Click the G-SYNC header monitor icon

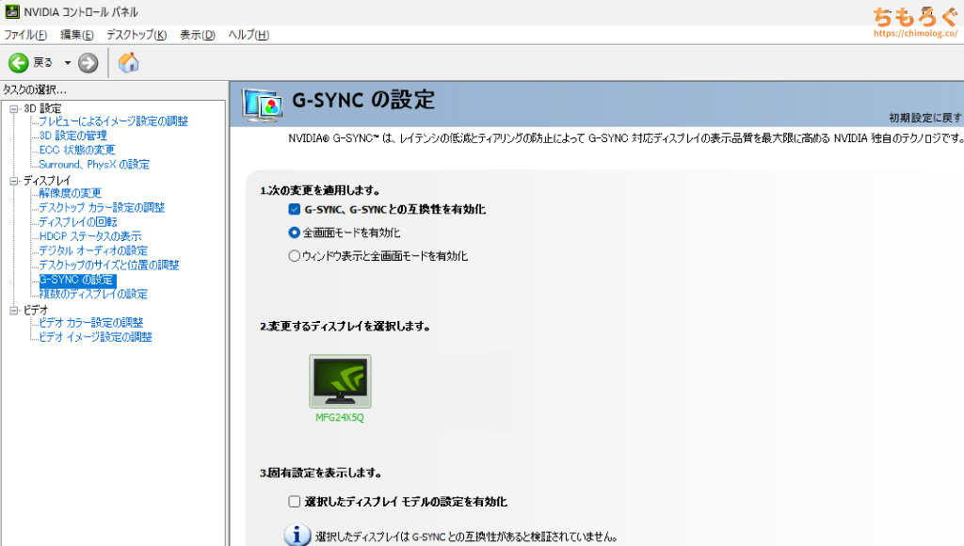pos(263,104)
